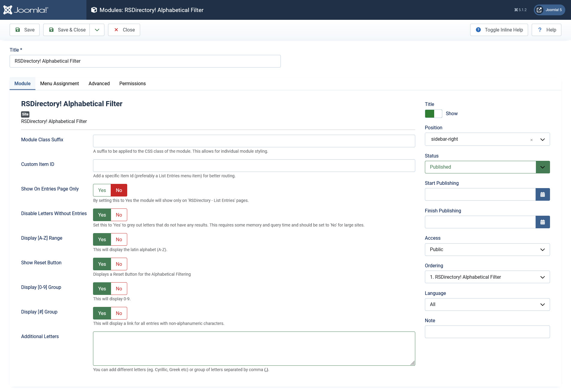Set Show On Entries Page Only to Yes
Screen dimensions: 571x390
[x=102, y=190]
